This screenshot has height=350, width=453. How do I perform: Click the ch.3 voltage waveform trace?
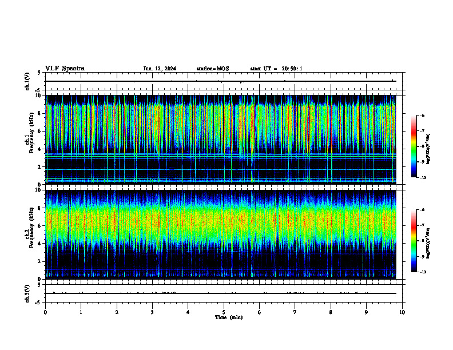point(221,293)
